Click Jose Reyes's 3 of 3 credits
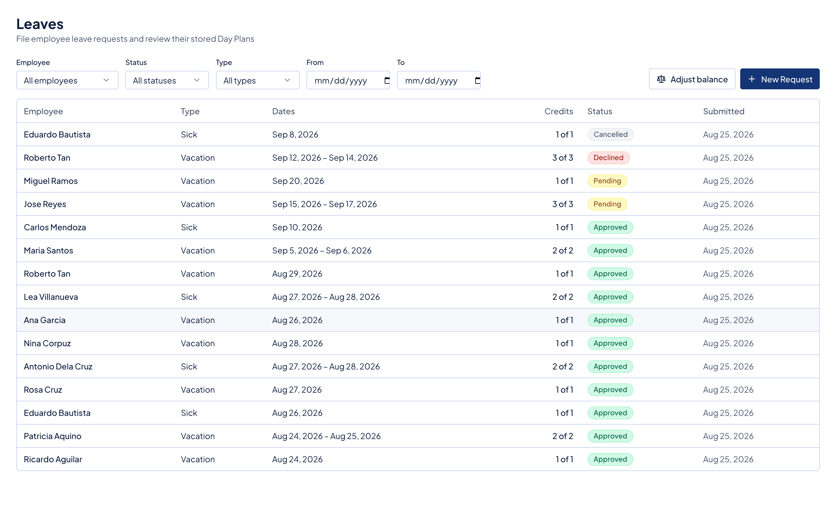836x522 pixels. (x=562, y=204)
